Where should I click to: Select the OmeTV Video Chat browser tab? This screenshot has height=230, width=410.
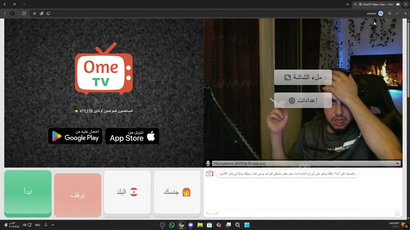coord(377,4)
